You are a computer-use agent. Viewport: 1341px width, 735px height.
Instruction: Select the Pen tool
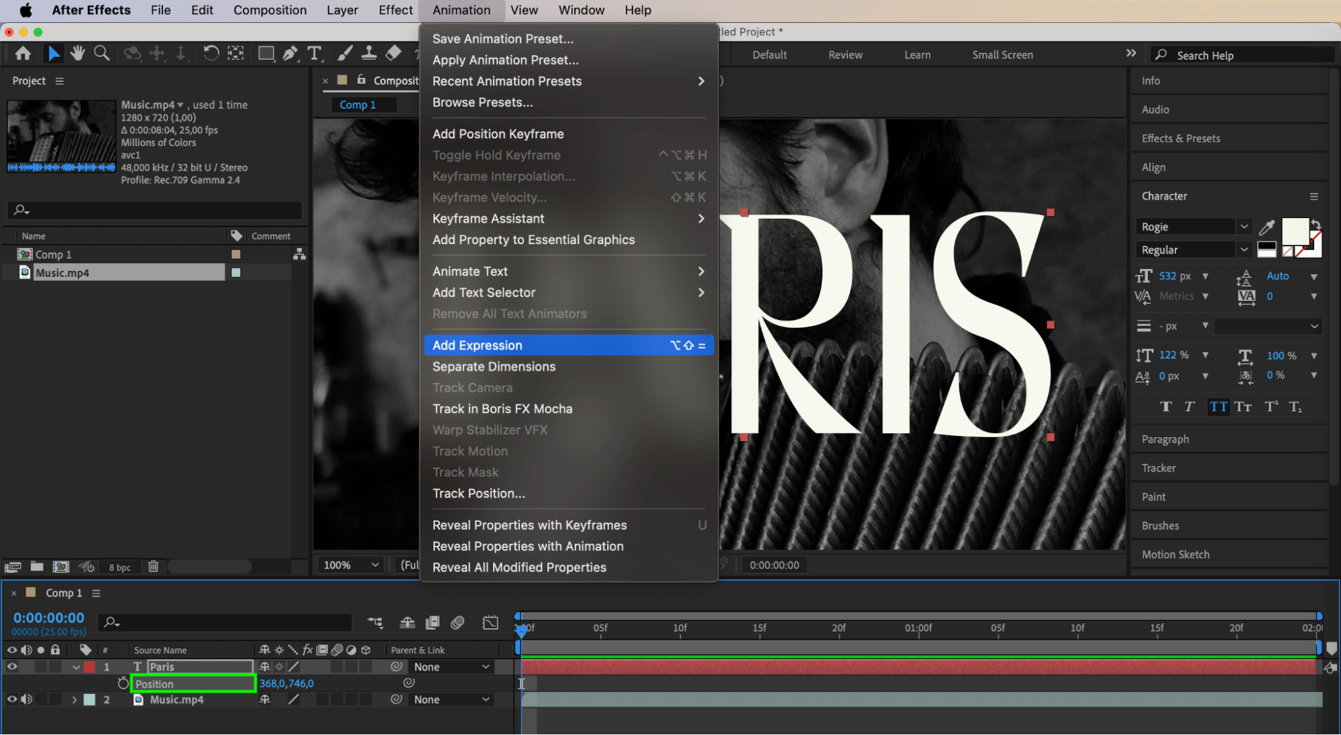290,54
